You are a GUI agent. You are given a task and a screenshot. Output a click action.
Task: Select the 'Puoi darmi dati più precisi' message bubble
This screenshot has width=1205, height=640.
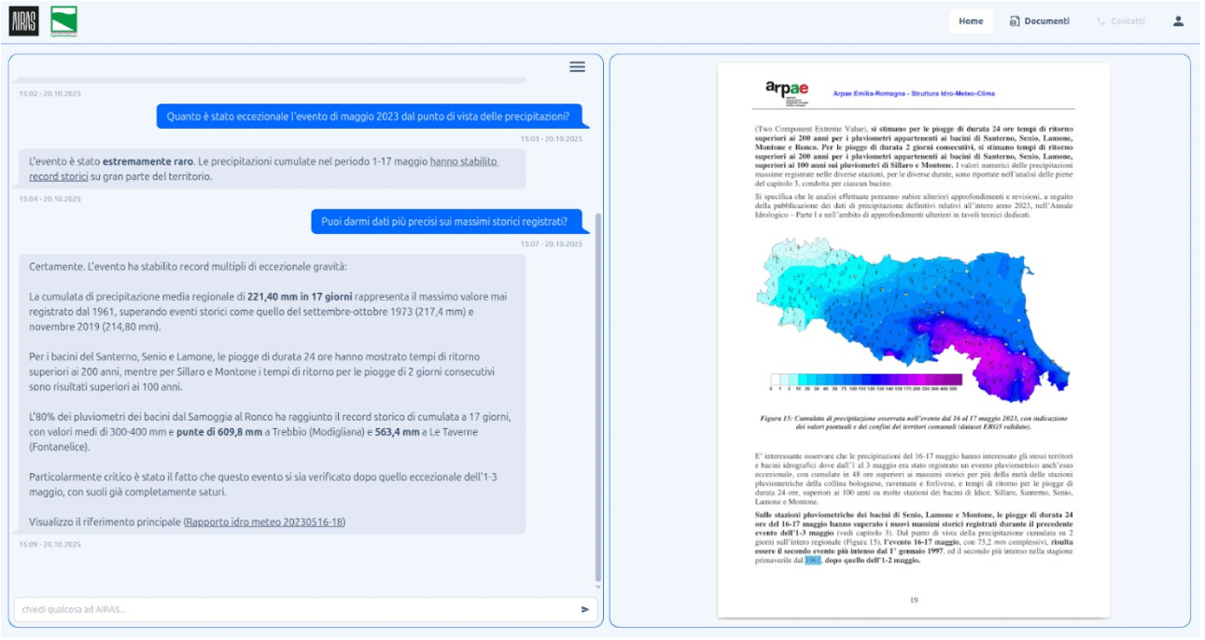pos(449,222)
